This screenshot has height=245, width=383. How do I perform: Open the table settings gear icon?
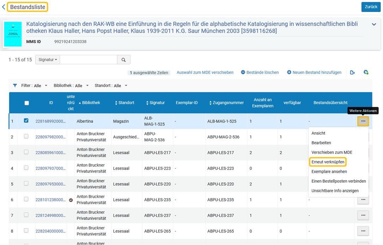pos(366,72)
